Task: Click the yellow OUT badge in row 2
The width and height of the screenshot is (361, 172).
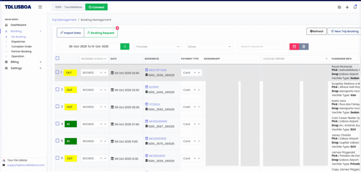Action: pos(69,90)
